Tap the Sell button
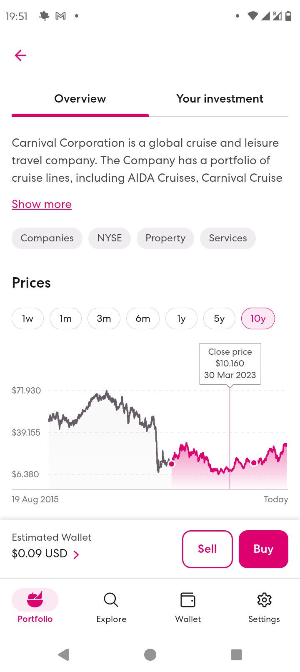The height and width of the screenshot is (672, 300). [207, 549]
